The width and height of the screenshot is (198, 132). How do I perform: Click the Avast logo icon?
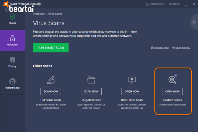pyautogui.click(x=6, y=4)
